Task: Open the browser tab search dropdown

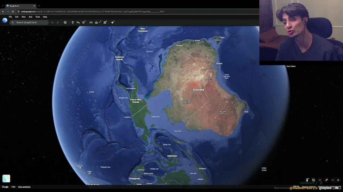Action: click(x=3, y=6)
